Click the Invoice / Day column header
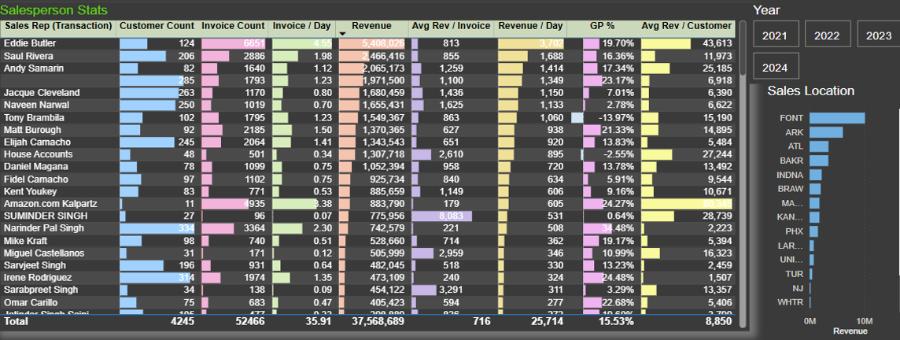Viewport: 900px width, 340px height. [x=302, y=26]
